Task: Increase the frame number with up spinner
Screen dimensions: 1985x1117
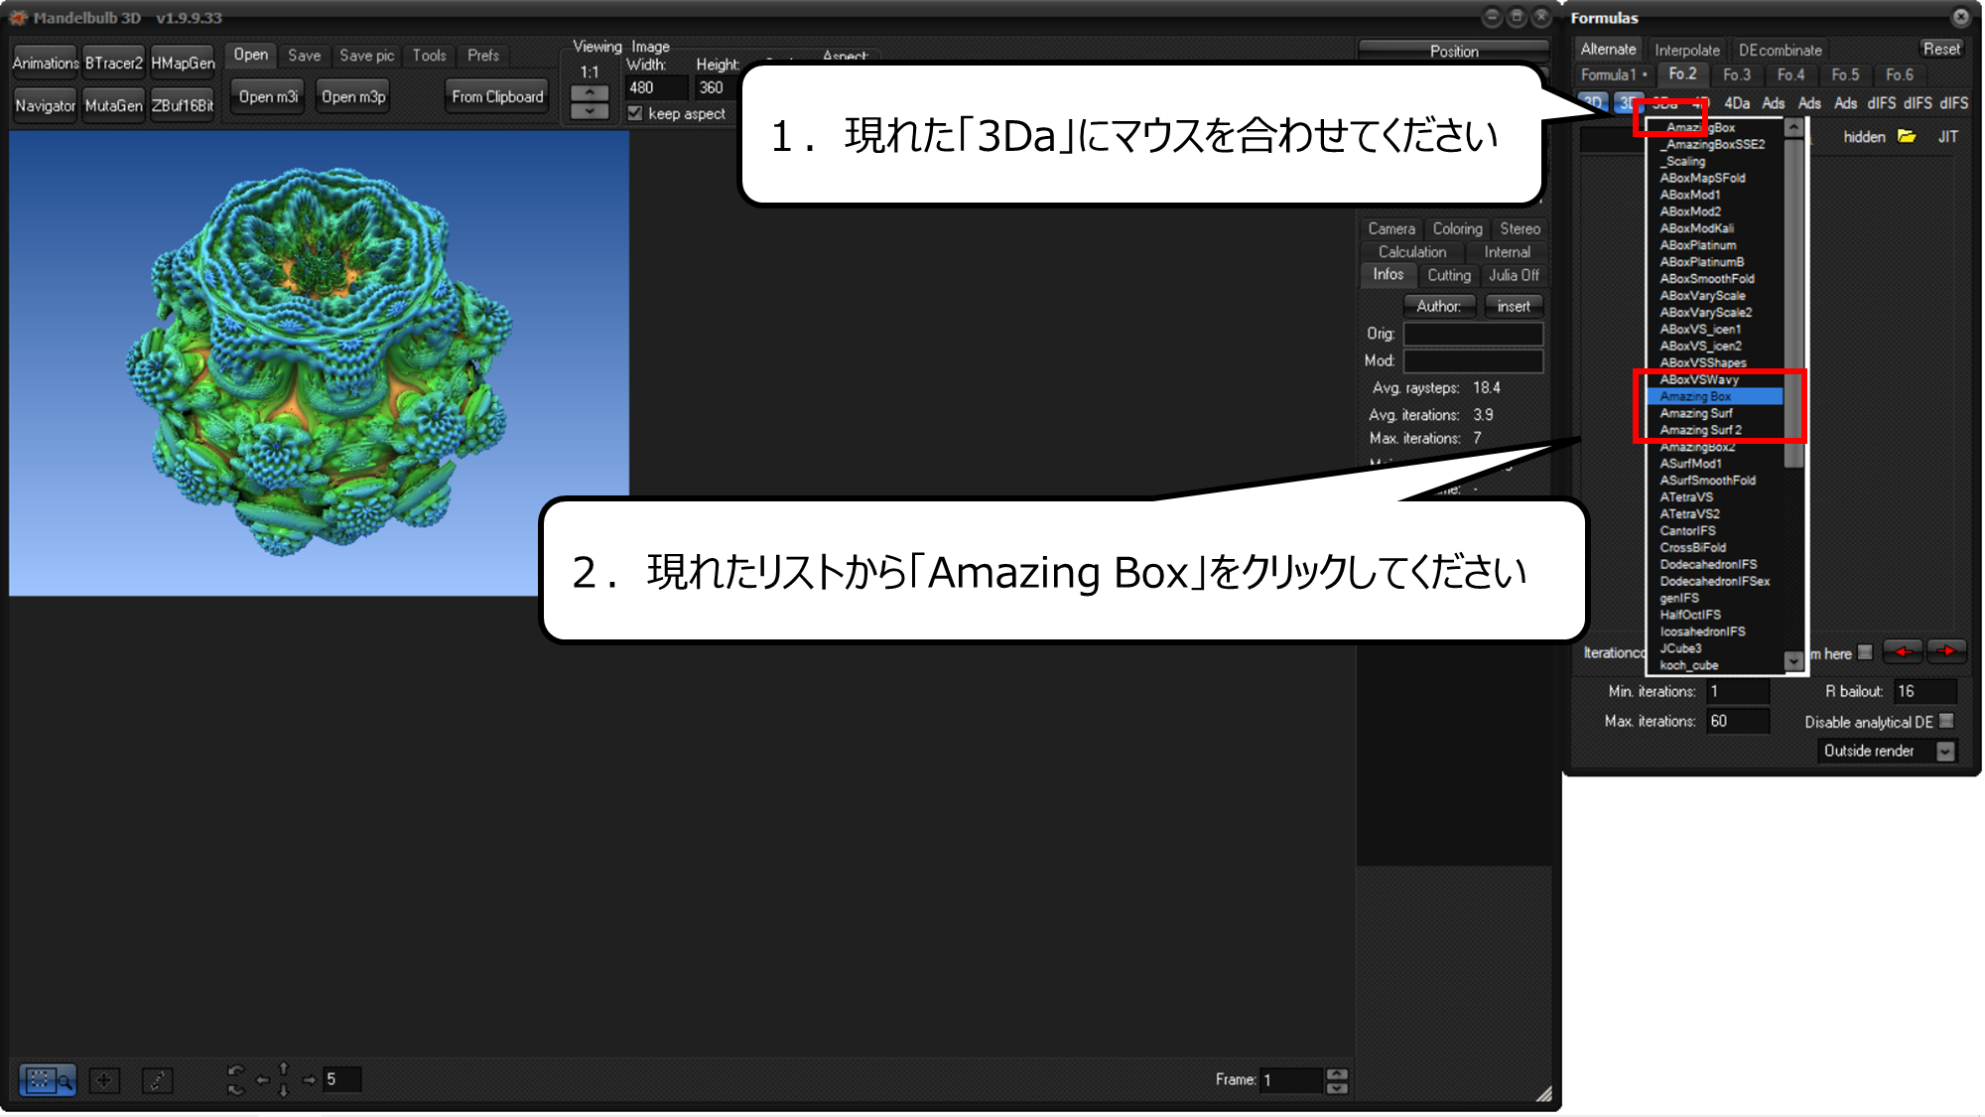Action: pos(1337,1073)
